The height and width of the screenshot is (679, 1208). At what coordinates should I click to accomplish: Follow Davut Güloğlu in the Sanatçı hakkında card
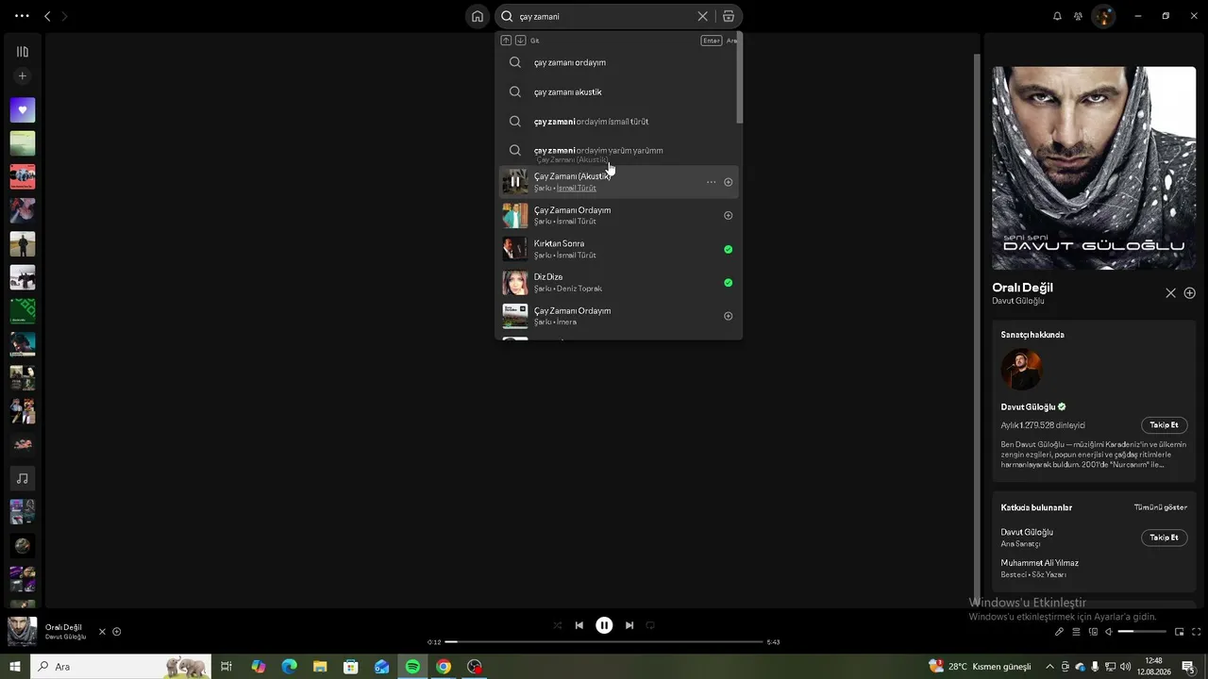pos(1164,425)
